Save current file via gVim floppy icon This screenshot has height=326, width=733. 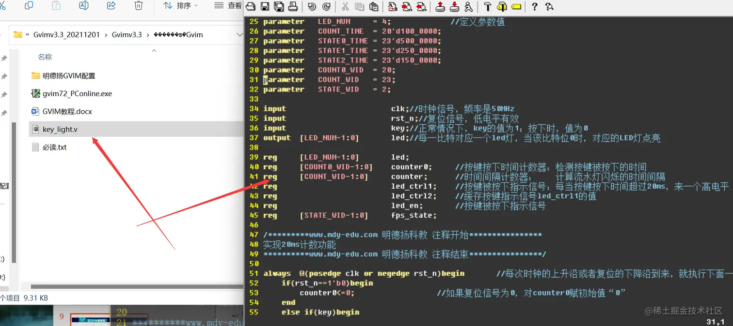[265, 6]
